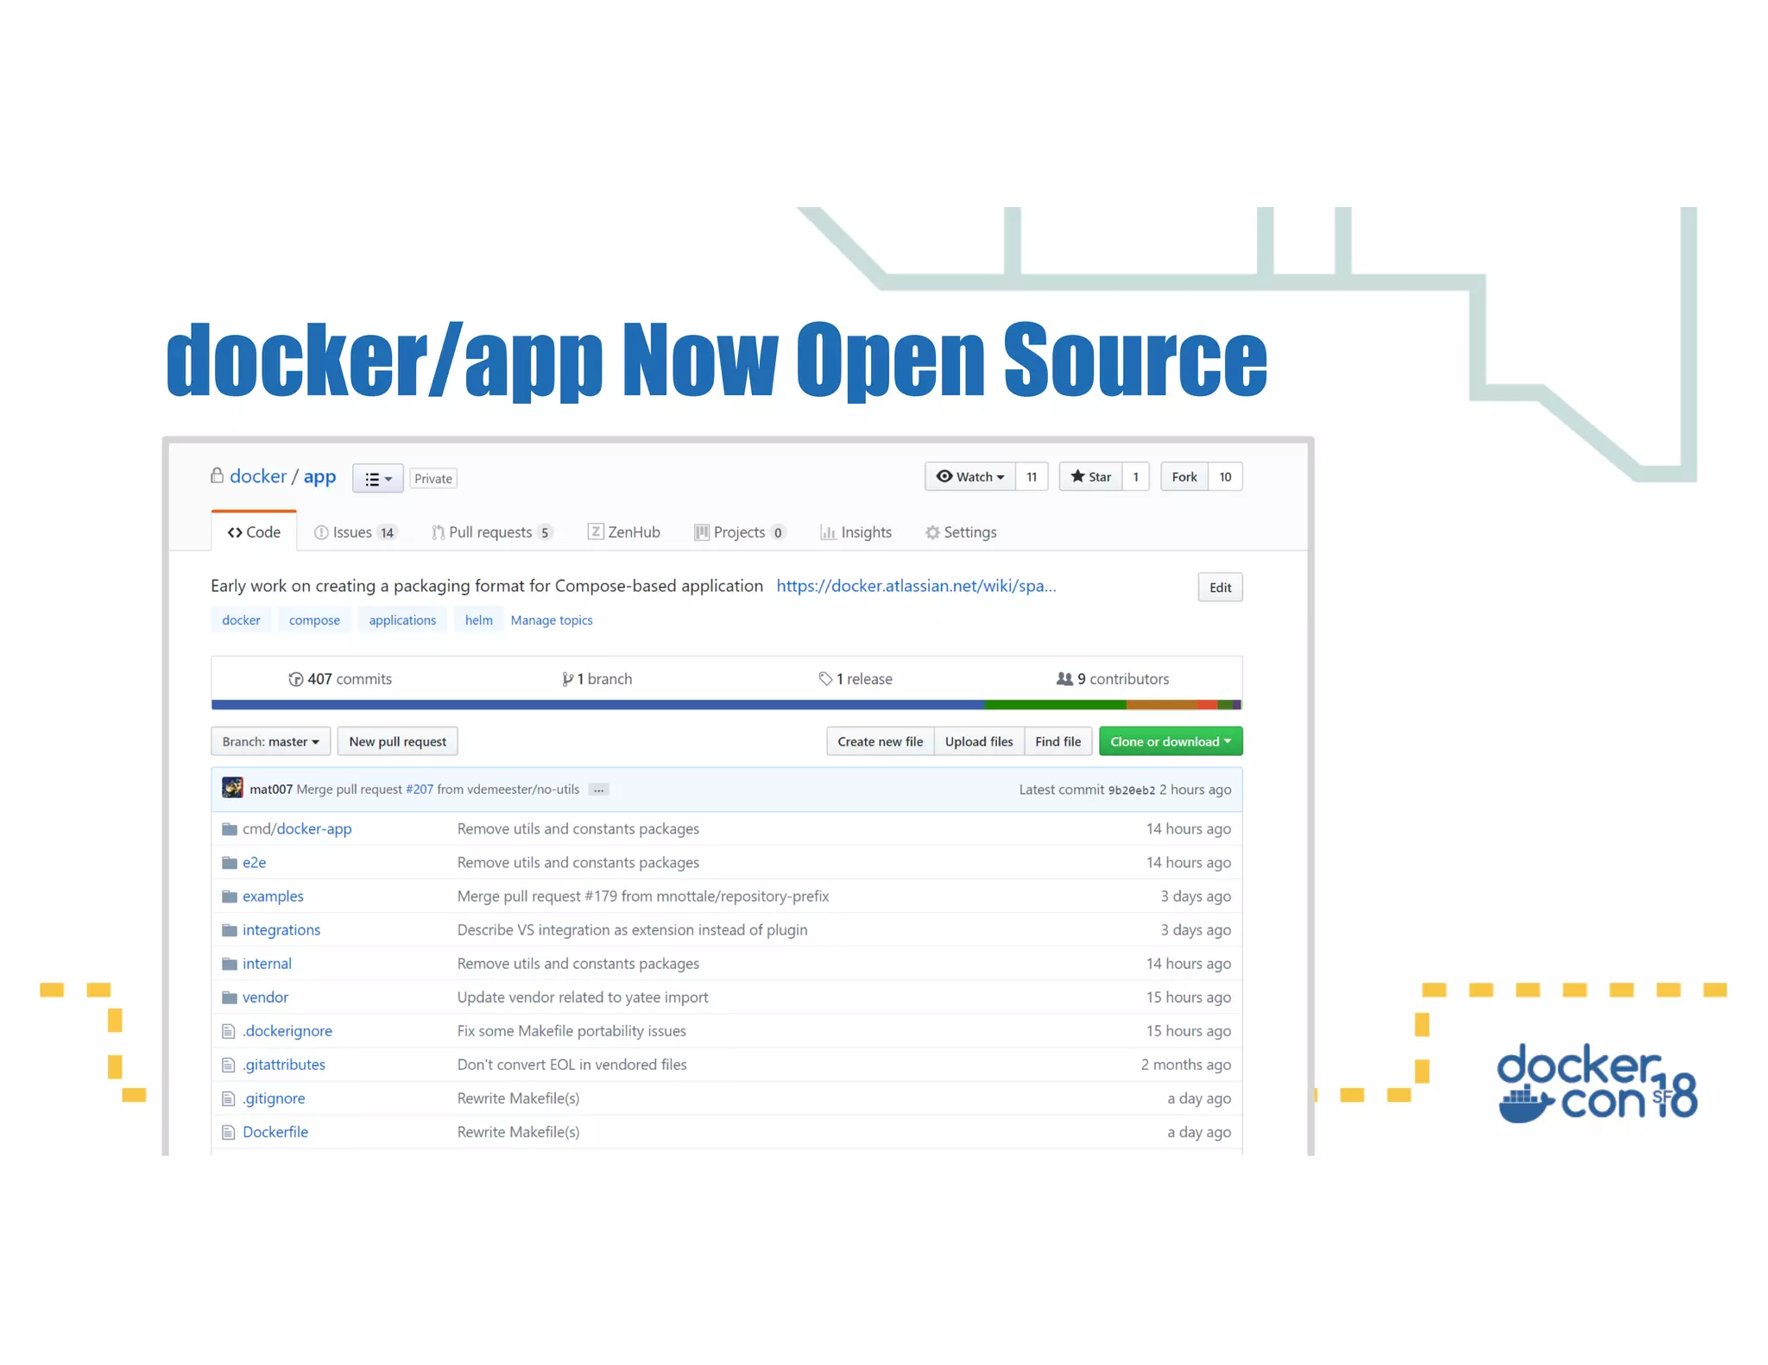Click New pull request button
Image resolution: width=1768 pixels, height=1365 pixels.
click(397, 741)
